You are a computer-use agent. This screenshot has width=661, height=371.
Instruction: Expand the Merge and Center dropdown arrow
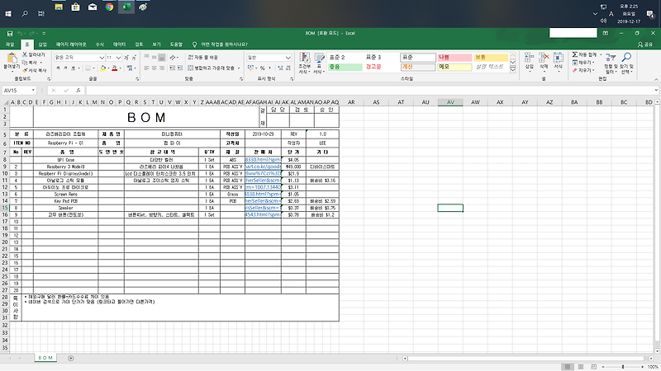[239, 68]
